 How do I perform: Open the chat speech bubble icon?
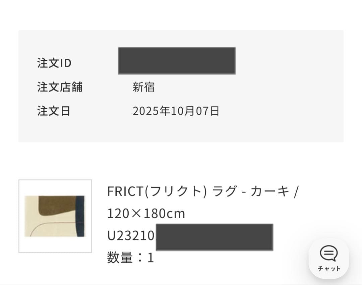328,253
